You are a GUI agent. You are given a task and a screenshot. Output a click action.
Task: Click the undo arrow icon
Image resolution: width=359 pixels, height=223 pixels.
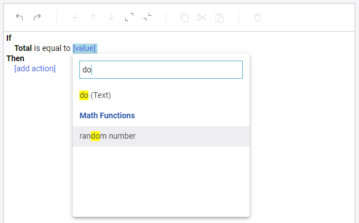pyautogui.click(x=19, y=17)
